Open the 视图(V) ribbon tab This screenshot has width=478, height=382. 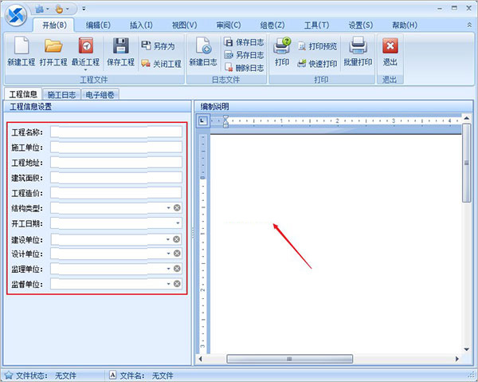[185, 25]
